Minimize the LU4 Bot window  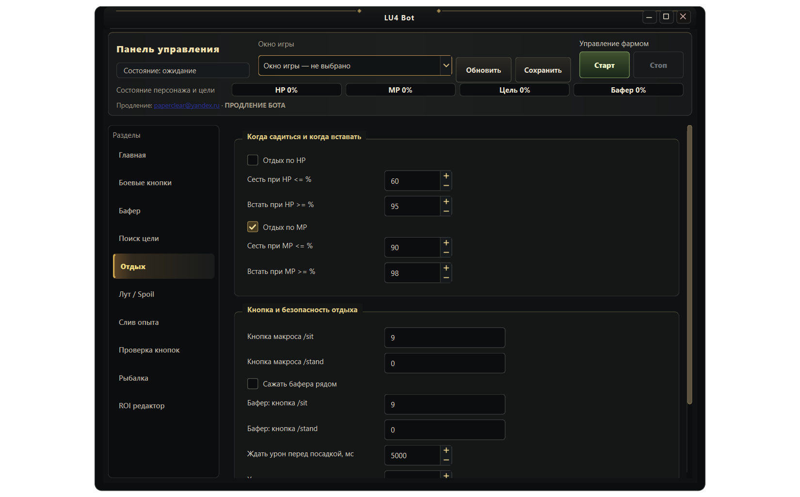tap(649, 17)
